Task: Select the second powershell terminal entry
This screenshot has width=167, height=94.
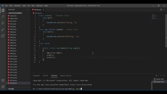Action: (159, 82)
